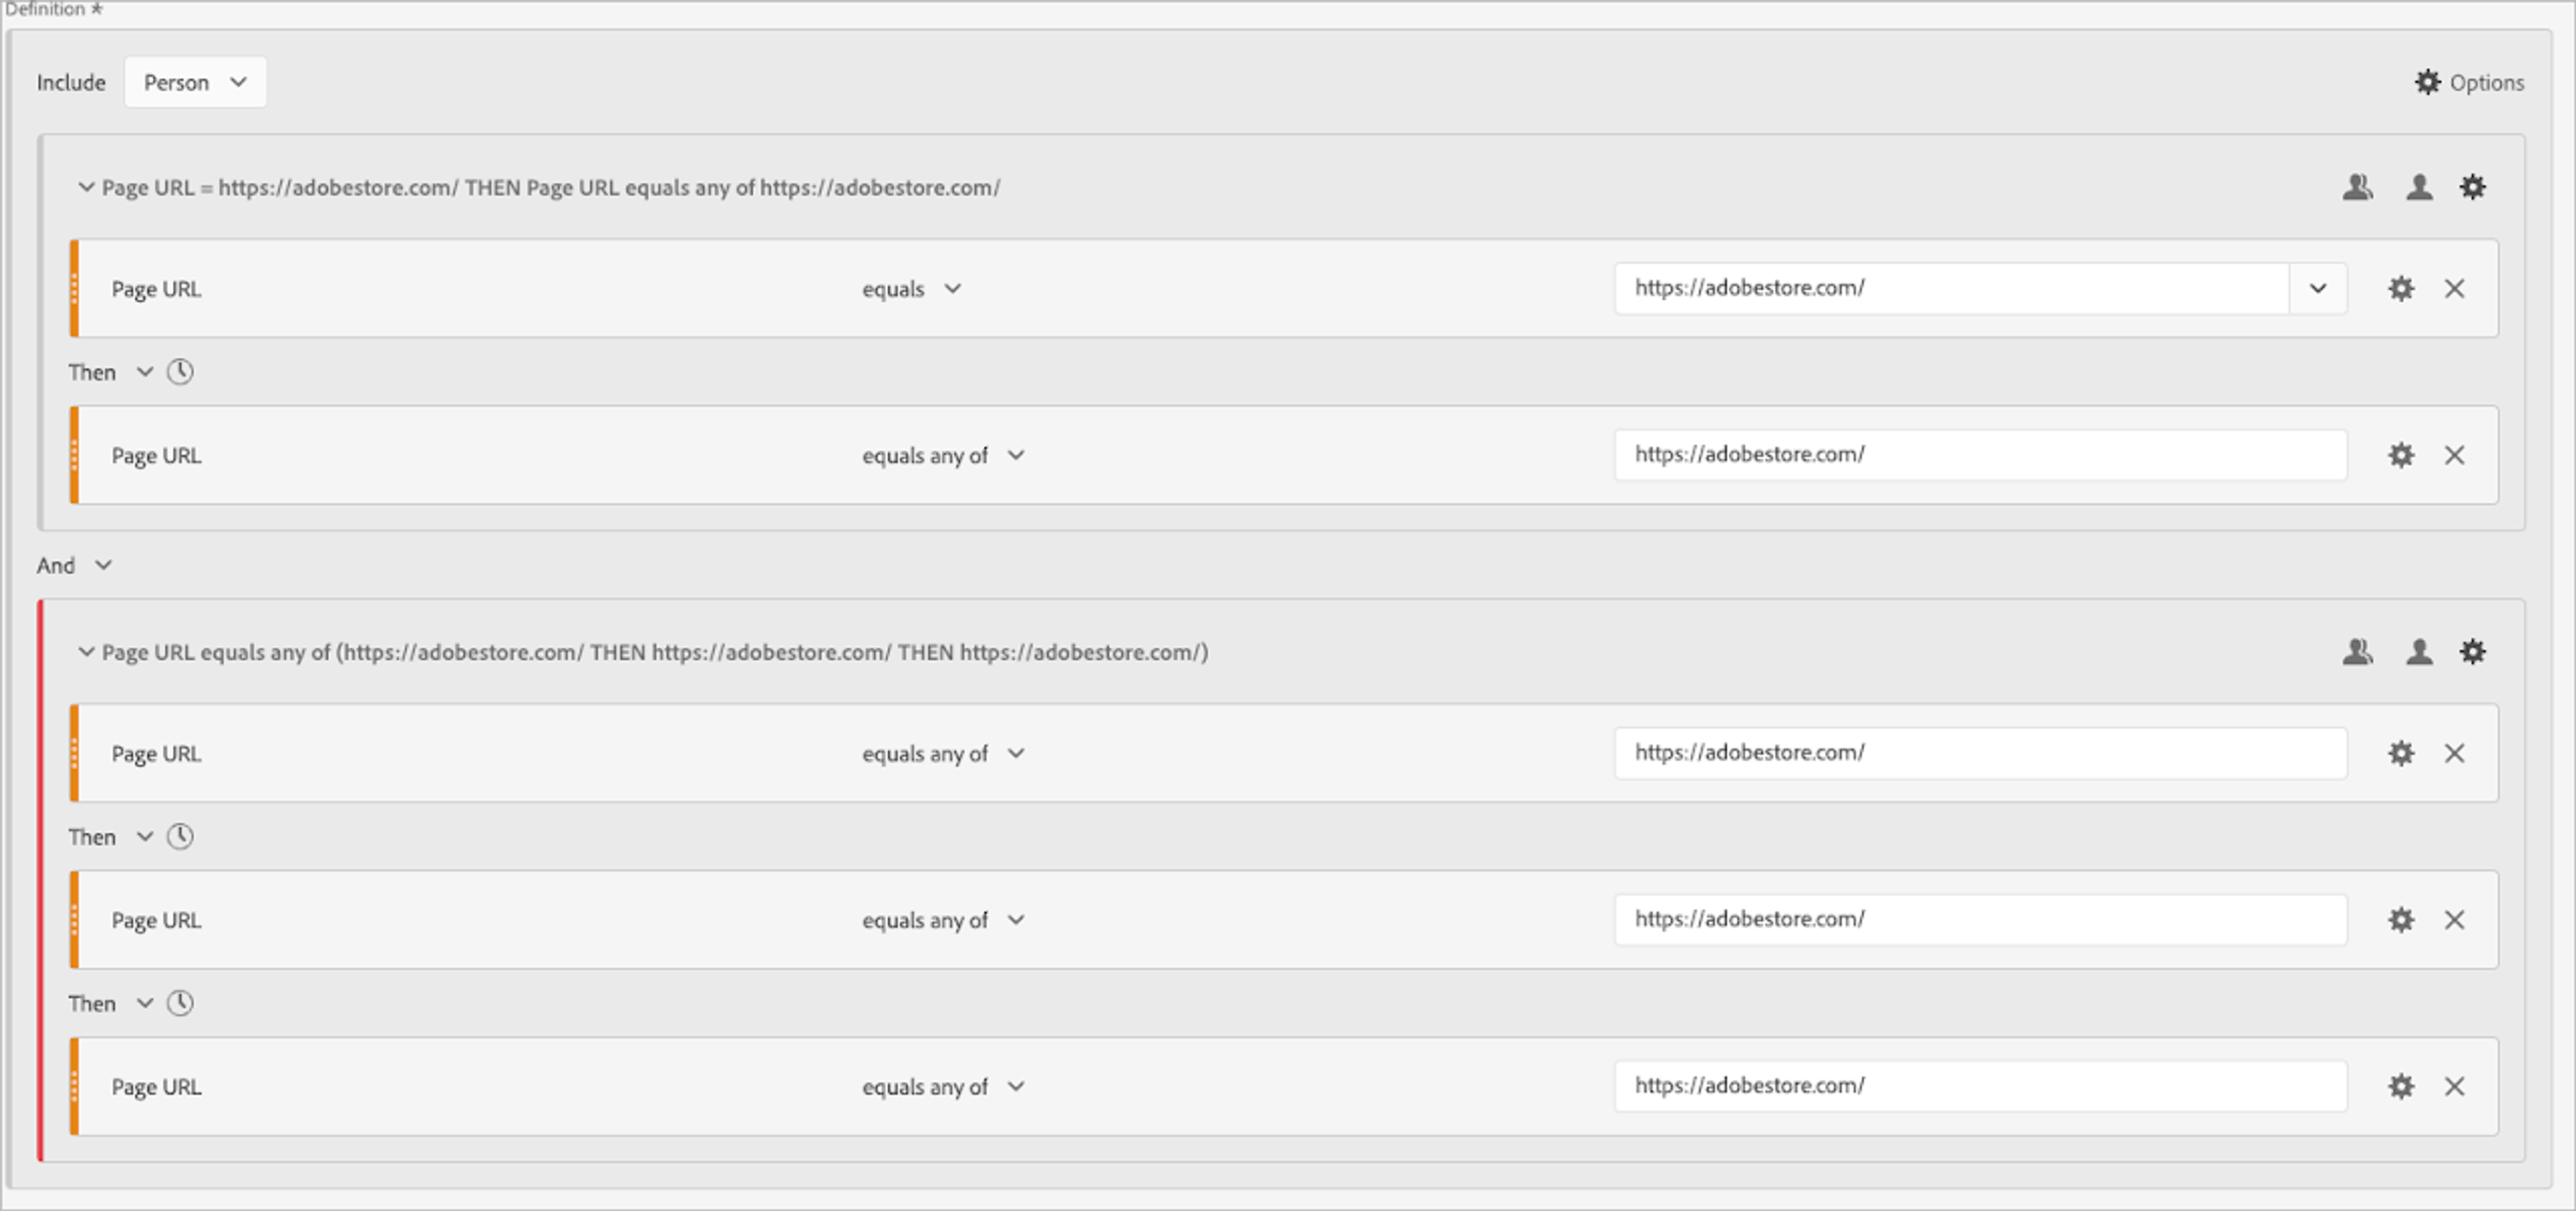Open the first Then operator dropdown
Image resolution: width=2576 pixels, height=1211 pixels.
pyautogui.click(x=144, y=371)
